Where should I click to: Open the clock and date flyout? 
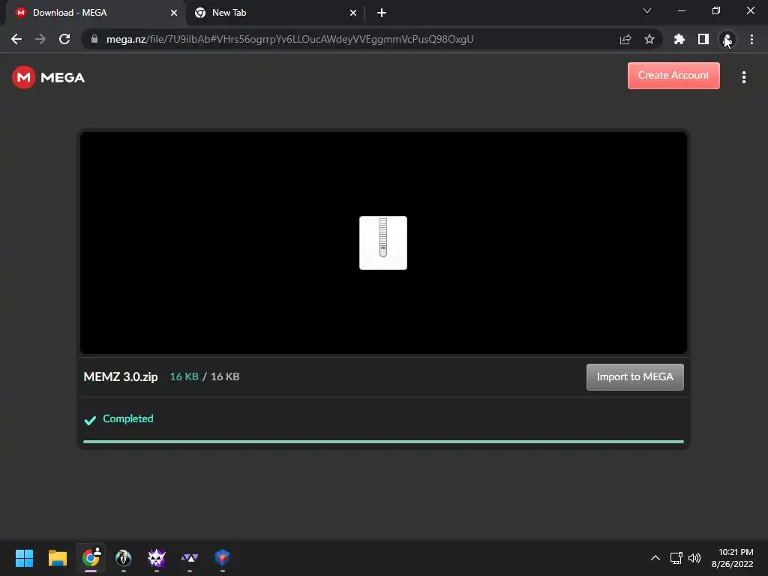click(733, 558)
